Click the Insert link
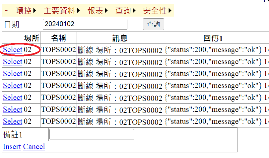The image size is (269, 158). (12, 147)
